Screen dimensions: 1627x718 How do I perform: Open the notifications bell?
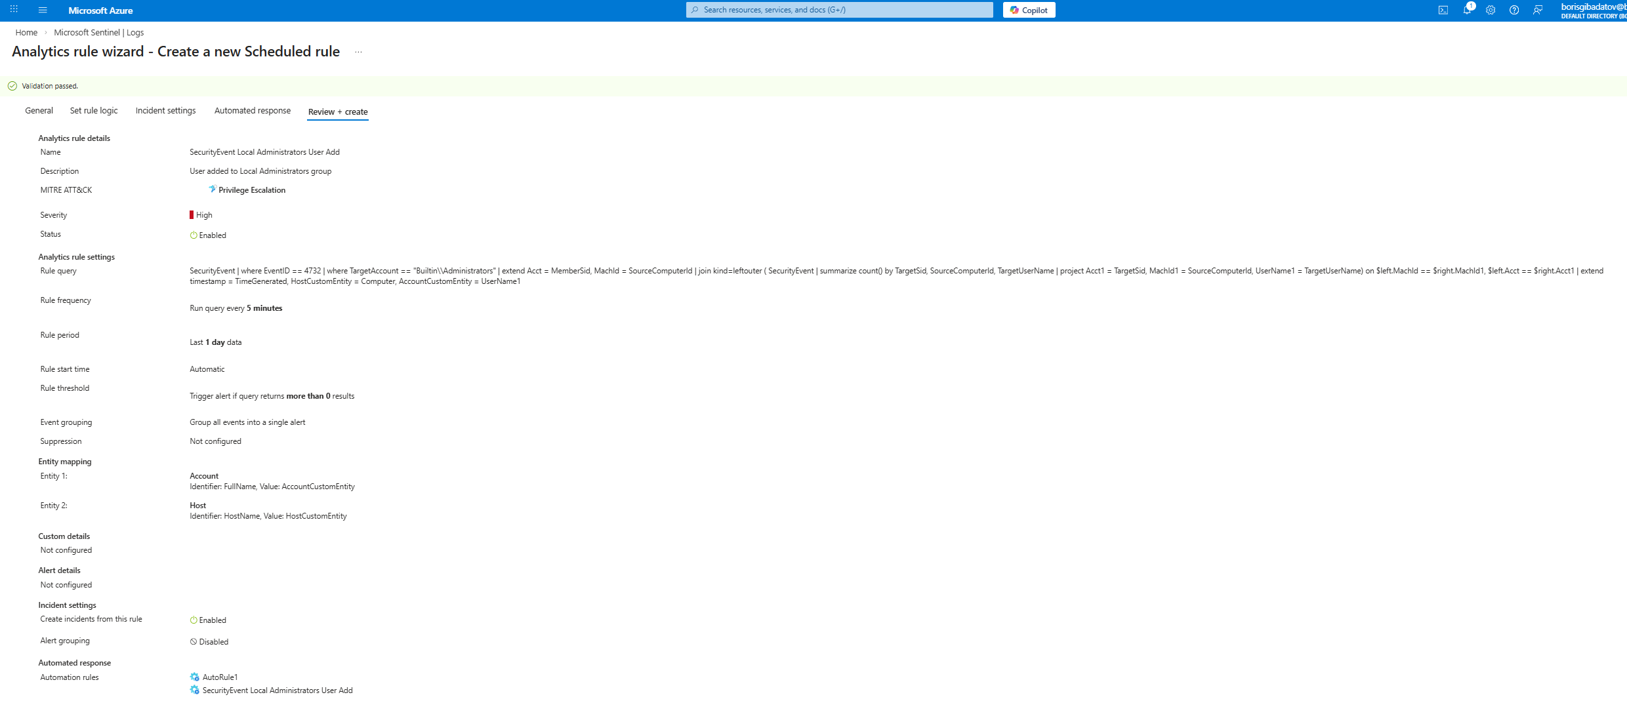pyautogui.click(x=1467, y=10)
